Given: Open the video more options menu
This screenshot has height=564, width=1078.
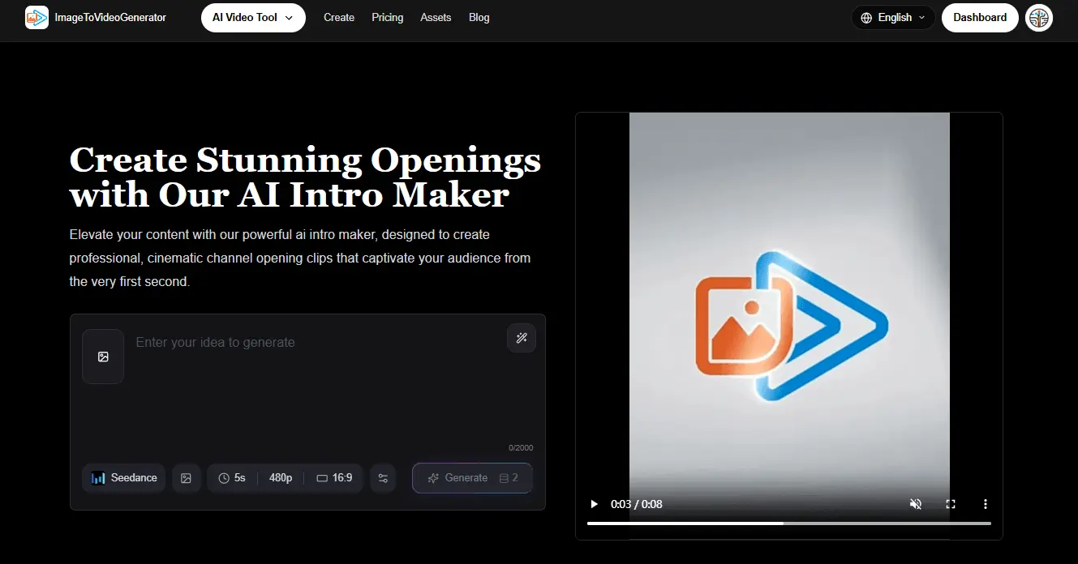Looking at the screenshot, I should click(x=986, y=504).
